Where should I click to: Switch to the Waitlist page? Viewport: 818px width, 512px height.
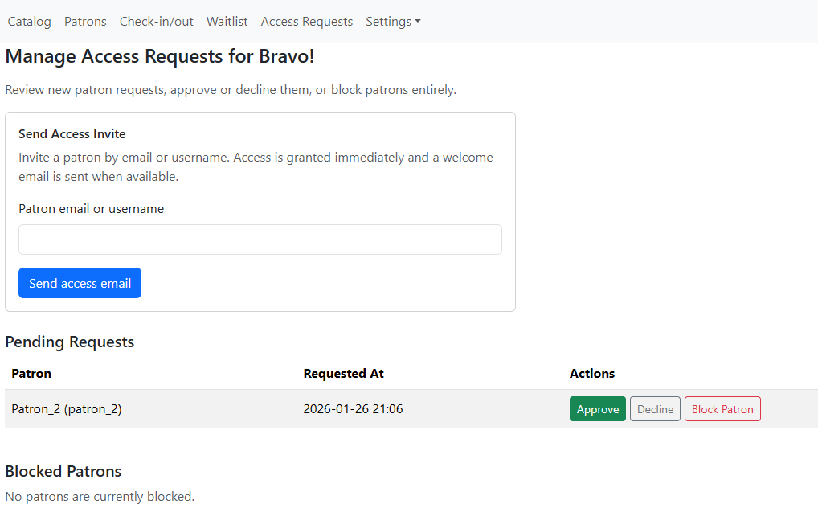pyautogui.click(x=227, y=22)
